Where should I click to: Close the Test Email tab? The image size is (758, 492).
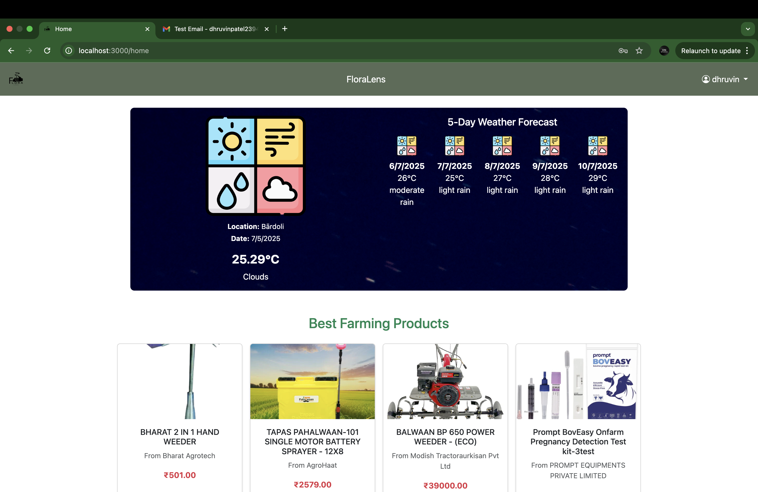(266, 29)
